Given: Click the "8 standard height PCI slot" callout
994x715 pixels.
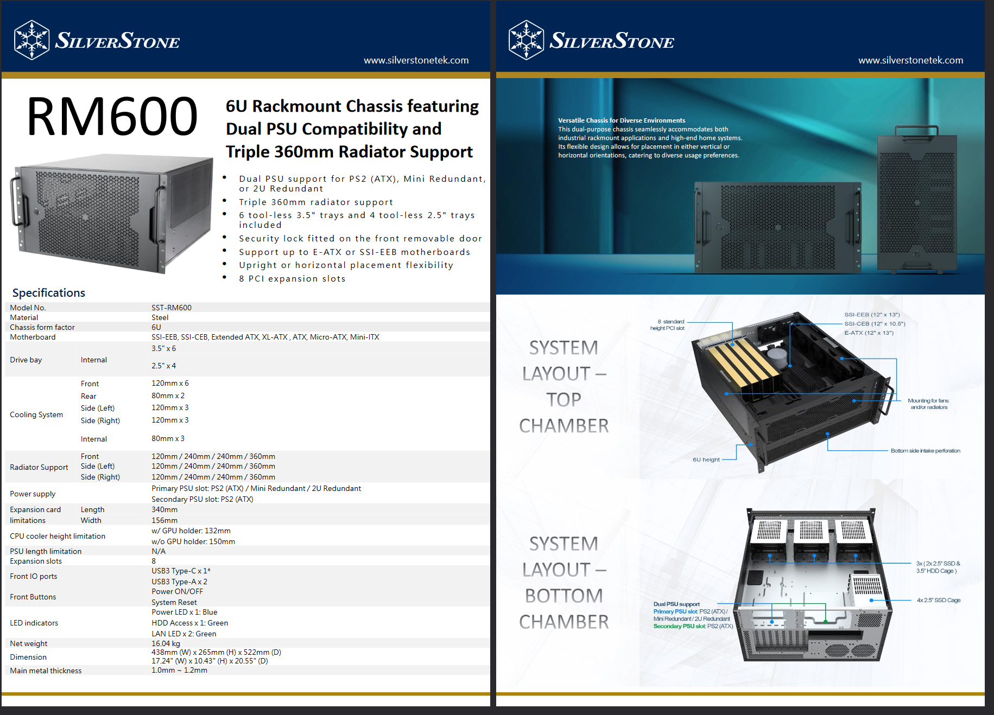Looking at the screenshot, I should tap(668, 325).
